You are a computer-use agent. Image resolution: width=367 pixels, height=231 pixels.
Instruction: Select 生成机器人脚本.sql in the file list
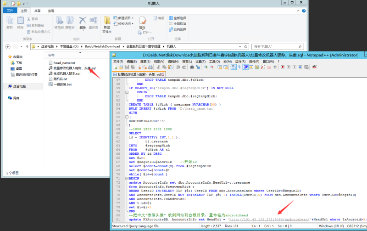click(67, 73)
